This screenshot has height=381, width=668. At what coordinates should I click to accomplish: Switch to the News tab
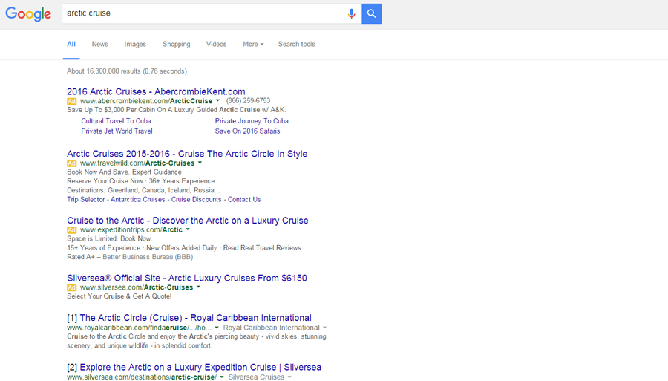point(99,44)
